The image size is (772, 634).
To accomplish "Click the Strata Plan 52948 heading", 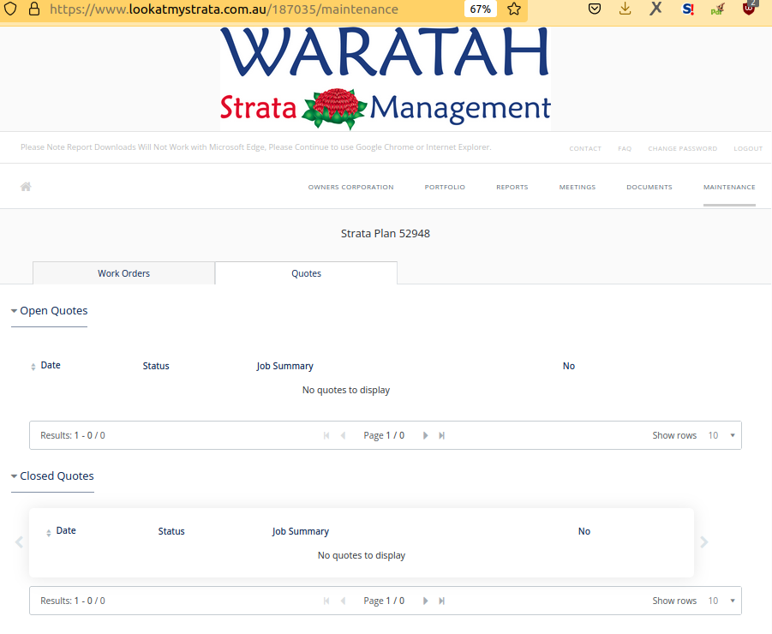I will pyautogui.click(x=386, y=233).
